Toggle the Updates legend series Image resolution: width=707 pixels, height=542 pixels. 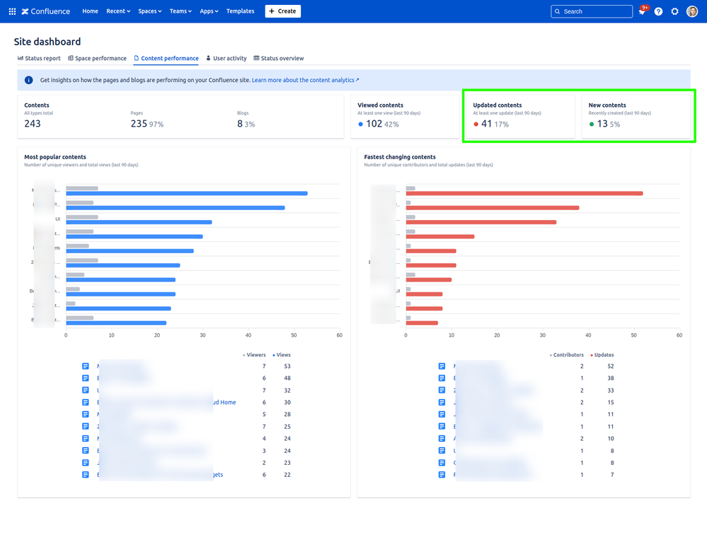(603, 355)
